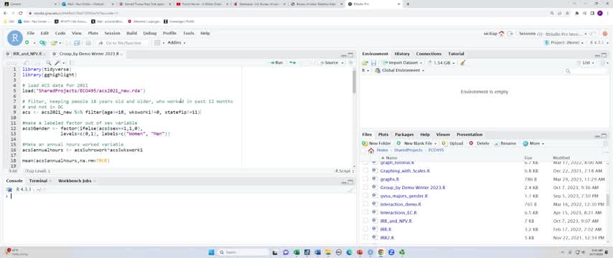Switch to the History tab
The height and width of the screenshot is (258, 613).
[x=402, y=54]
